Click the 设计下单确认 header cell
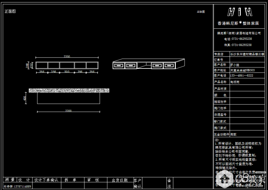 tap(46, 180)
